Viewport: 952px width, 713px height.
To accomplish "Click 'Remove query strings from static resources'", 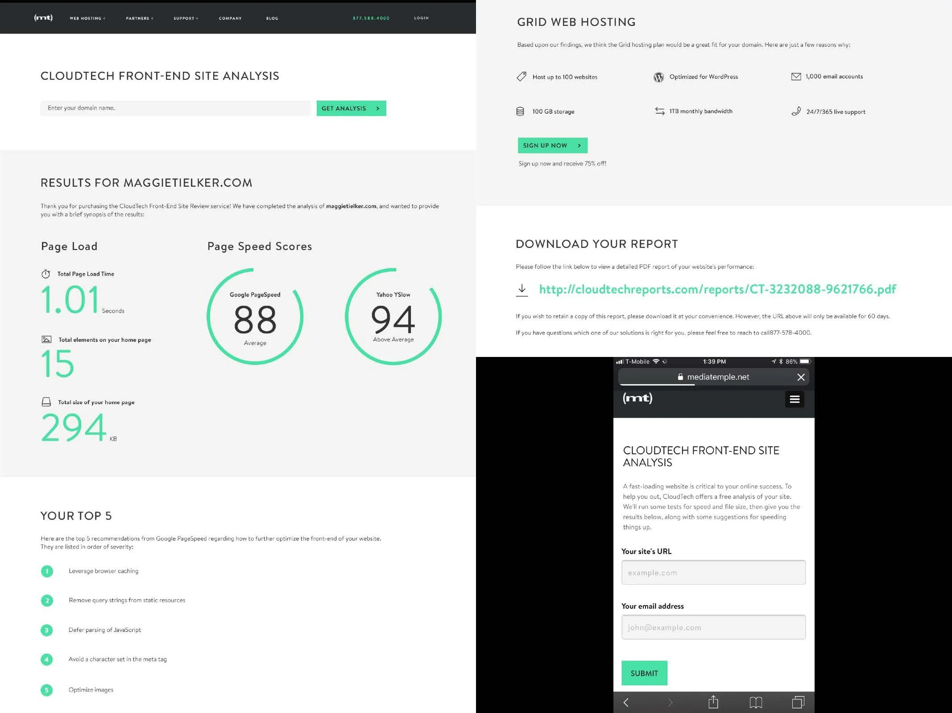I will coord(127,600).
